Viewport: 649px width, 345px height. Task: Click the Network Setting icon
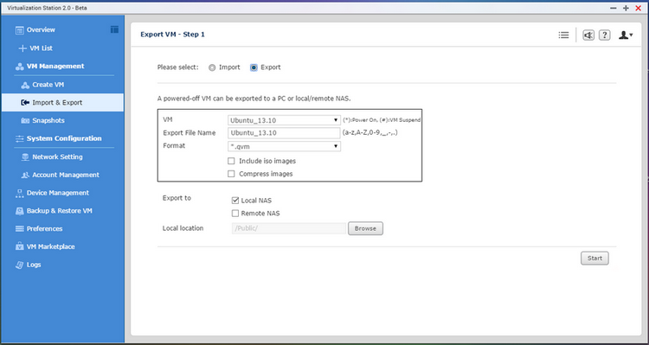point(25,157)
